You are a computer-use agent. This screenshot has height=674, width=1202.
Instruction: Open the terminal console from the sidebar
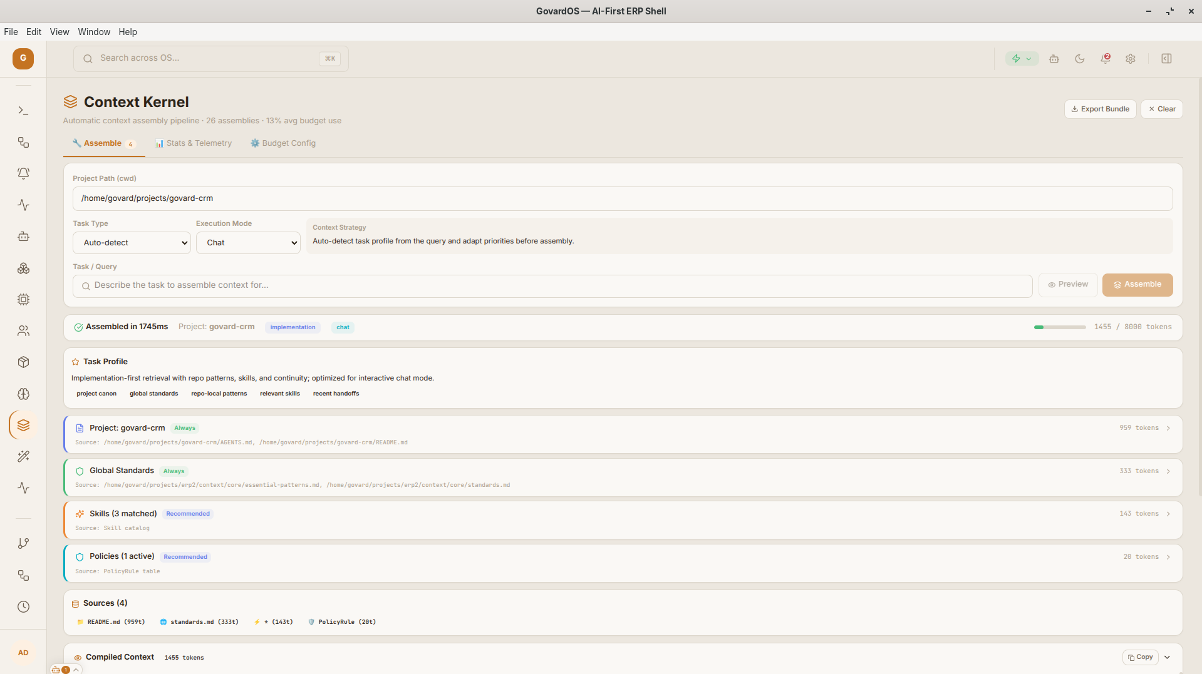point(23,111)
